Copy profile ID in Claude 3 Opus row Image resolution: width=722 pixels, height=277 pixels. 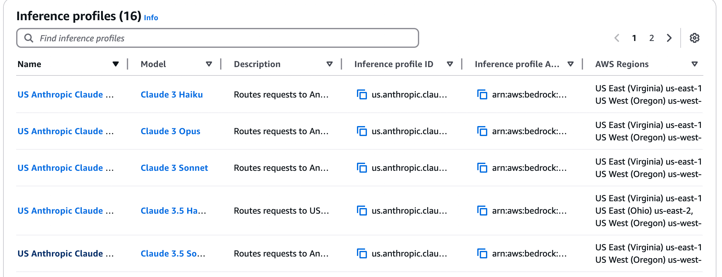click(x=362, y=131)
